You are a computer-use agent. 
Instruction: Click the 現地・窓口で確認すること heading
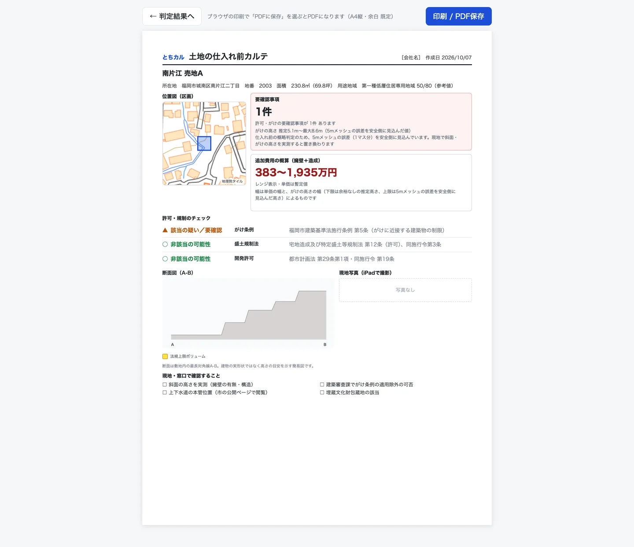[x=191, y=376]
